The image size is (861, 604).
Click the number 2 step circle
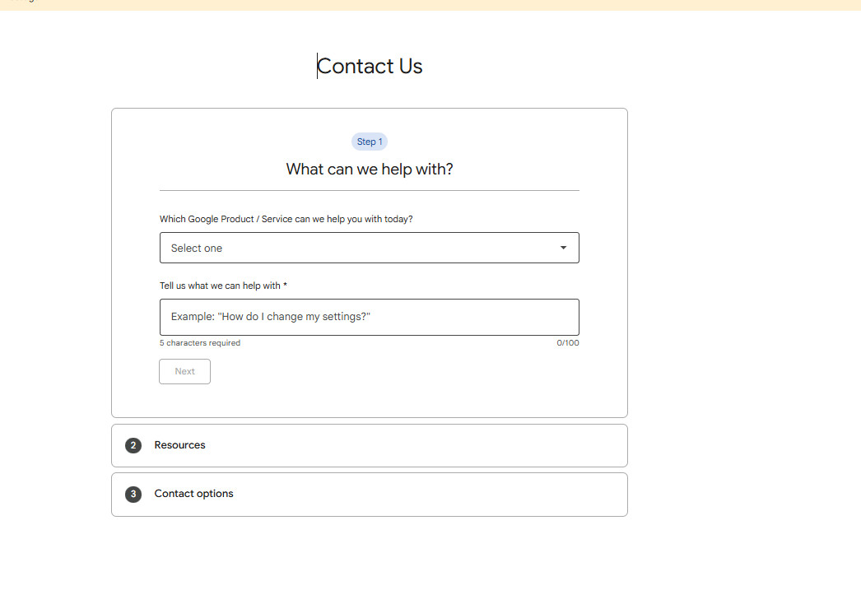click(133, 445)
